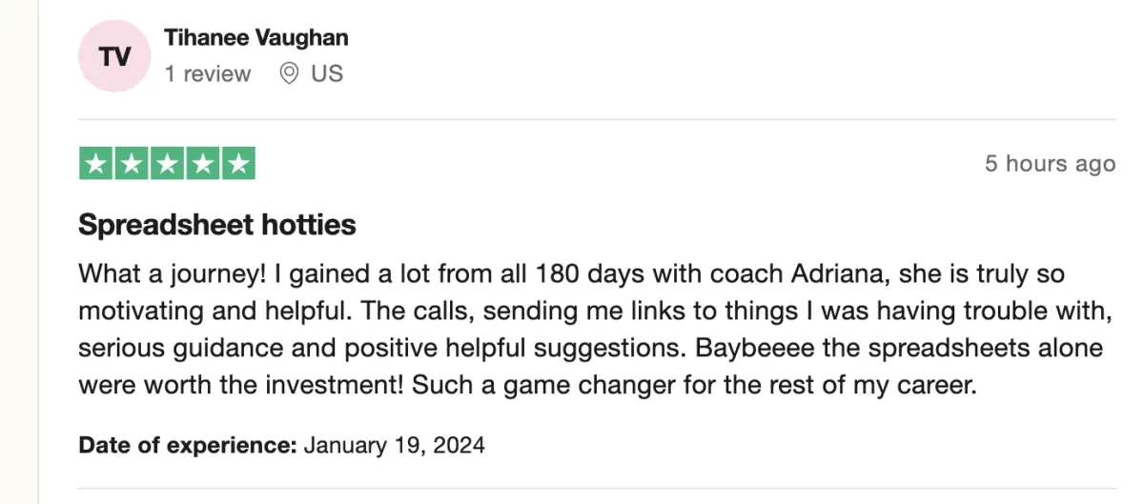
Task: Click "180 days" in the review text
Action: click(558, 274)
